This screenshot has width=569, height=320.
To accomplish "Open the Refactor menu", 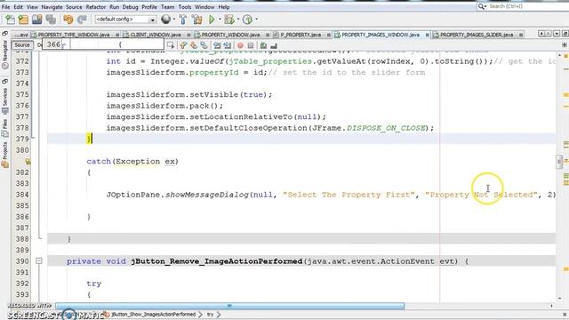I will click(x=96, y=7).
